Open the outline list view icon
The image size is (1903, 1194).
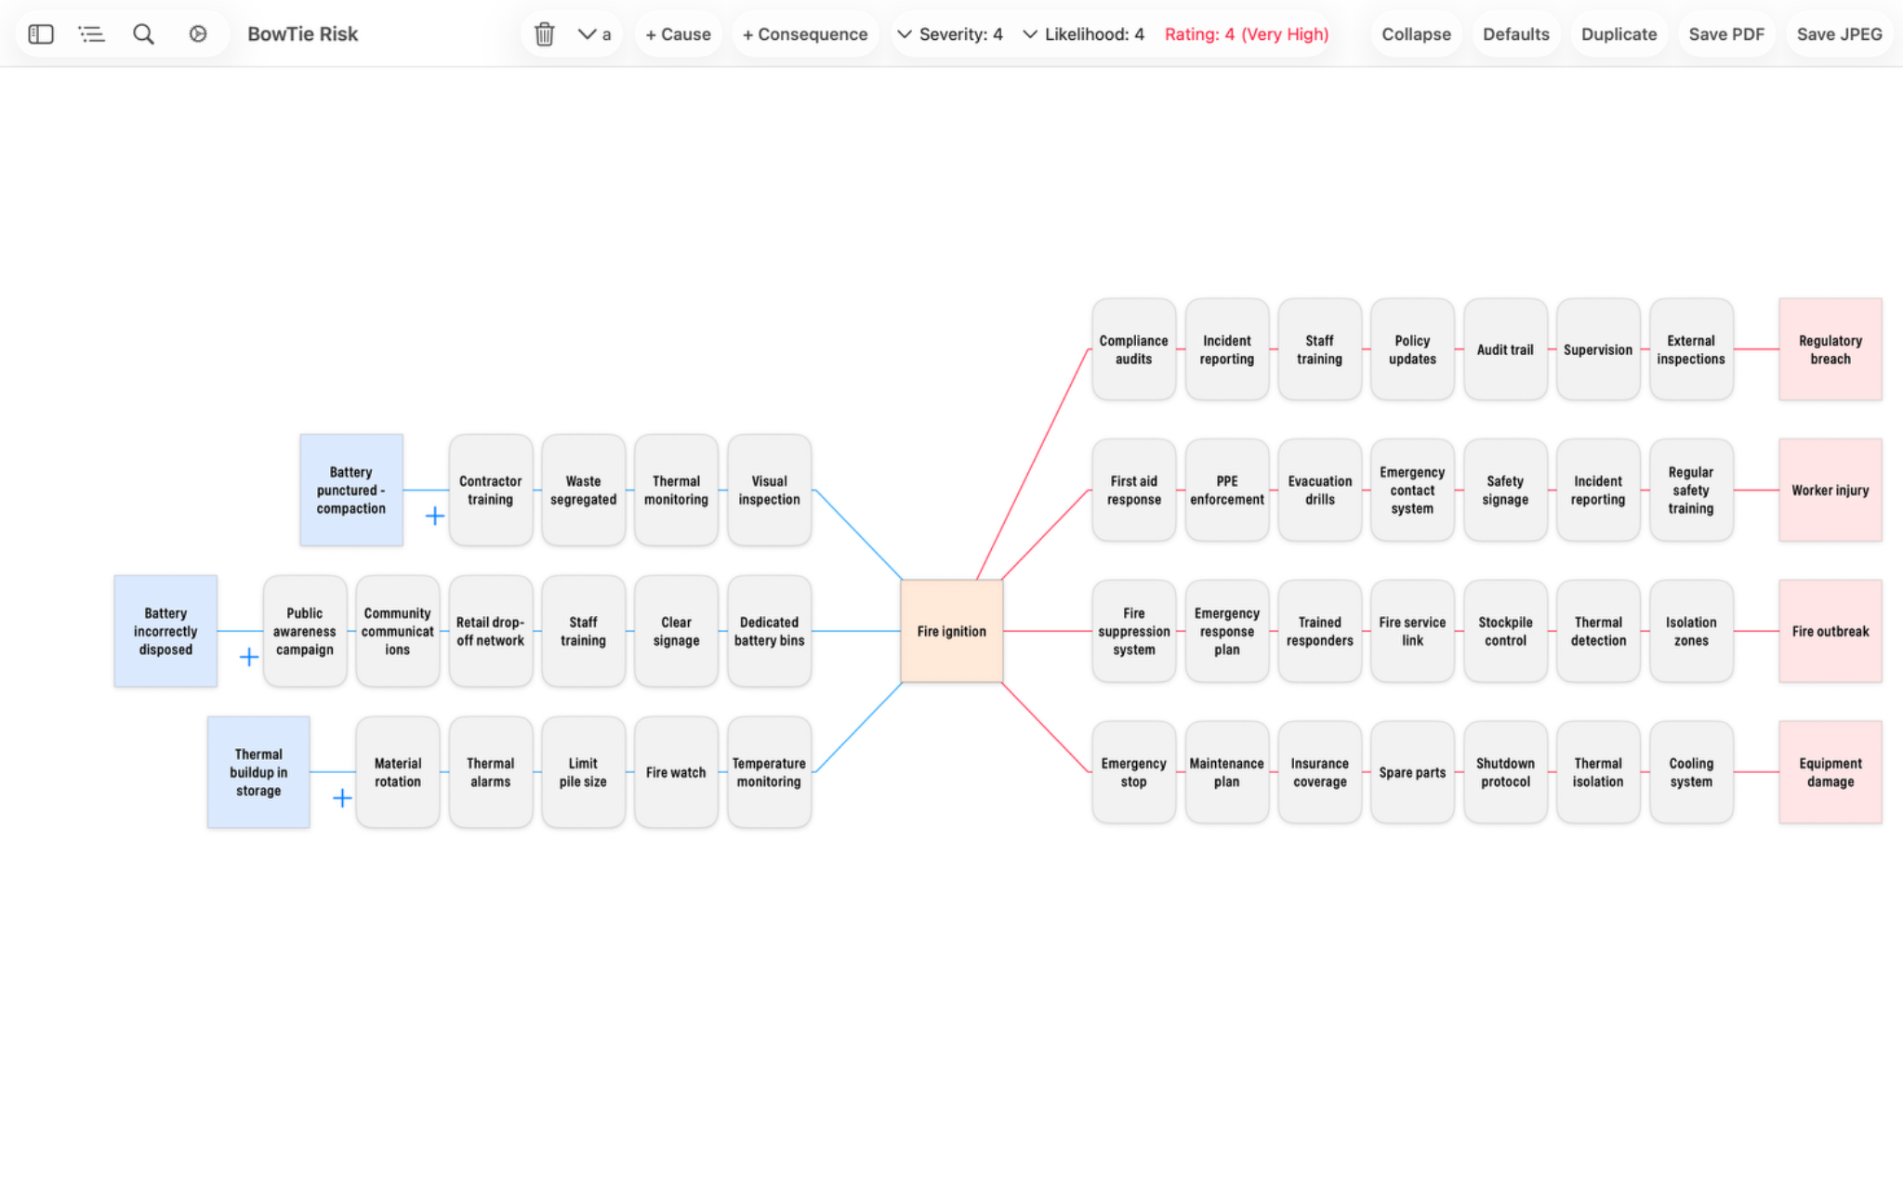coord(91,34)
